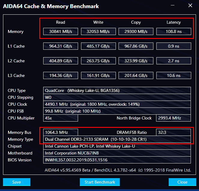Image resolution: width=199 pixels, height=191 pixels.
Task: Click L2 Cache read 404.89 GB/s
Action: [61, 61]
